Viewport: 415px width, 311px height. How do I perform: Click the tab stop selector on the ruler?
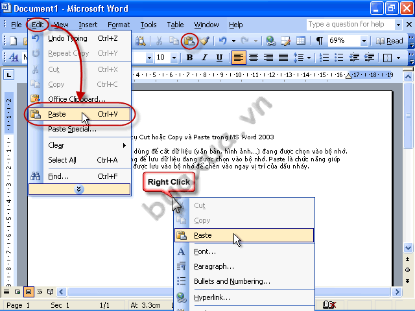(x=8, y=75)
